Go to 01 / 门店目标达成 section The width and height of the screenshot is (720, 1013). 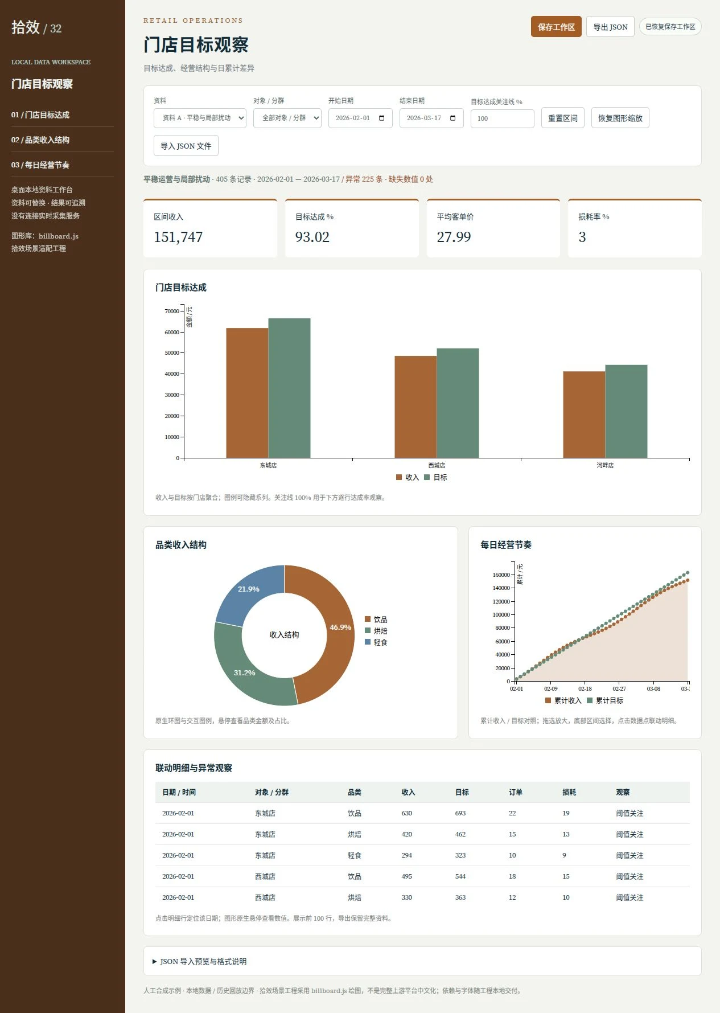tap(40, 115)
